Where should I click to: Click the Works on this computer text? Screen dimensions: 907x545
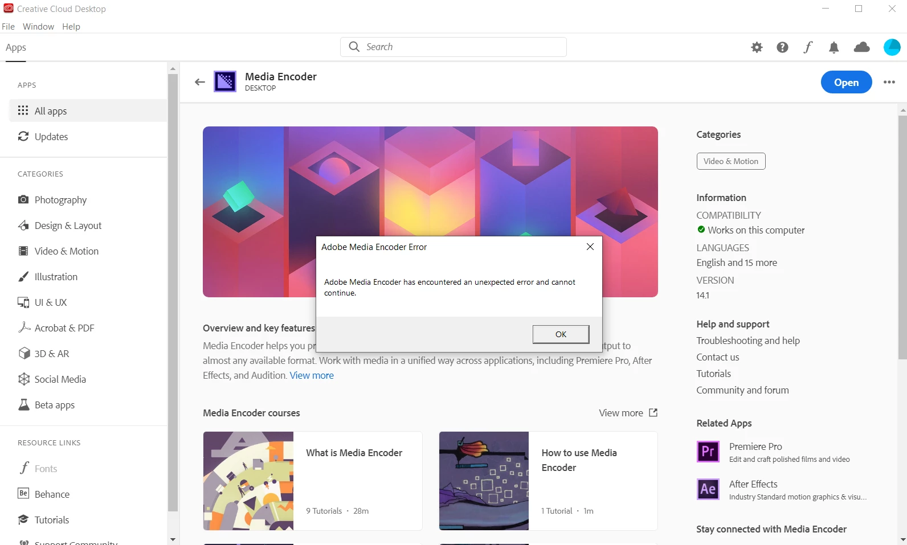[757, 230]
